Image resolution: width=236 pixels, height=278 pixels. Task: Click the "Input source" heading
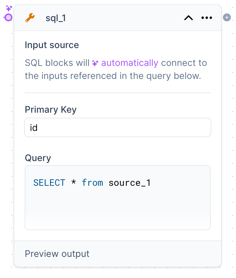(52, 45)
